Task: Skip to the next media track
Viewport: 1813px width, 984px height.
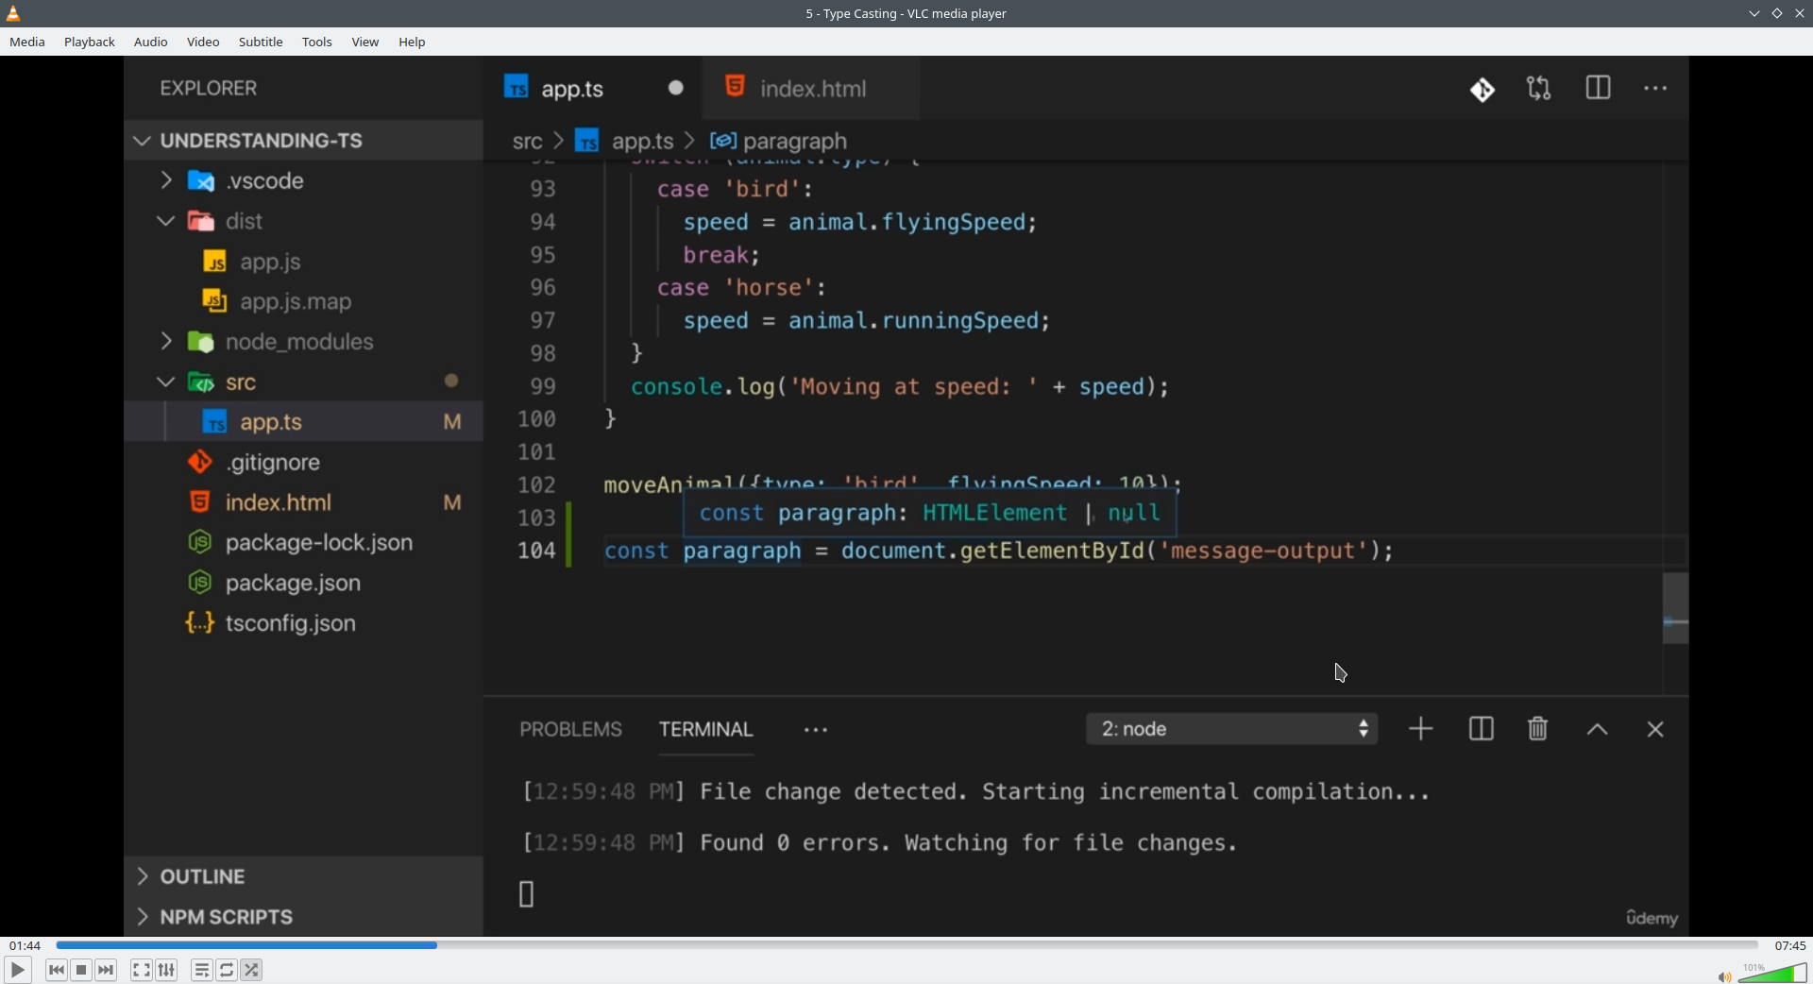Action: [x=107, y=970]
